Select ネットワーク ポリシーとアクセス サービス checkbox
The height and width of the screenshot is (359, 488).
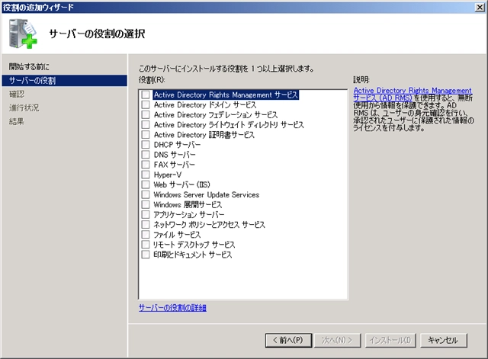(146, 224)
